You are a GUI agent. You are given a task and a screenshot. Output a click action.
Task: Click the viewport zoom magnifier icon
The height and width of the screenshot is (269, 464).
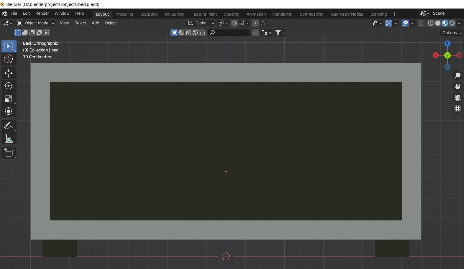458,76
